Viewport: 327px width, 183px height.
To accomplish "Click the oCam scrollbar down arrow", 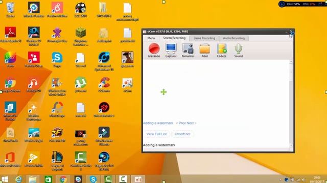I will pos(291,145).
